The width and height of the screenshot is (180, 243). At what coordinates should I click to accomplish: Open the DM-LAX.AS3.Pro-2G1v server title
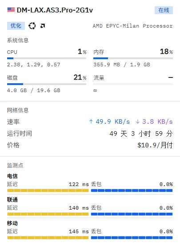[55, 10]
